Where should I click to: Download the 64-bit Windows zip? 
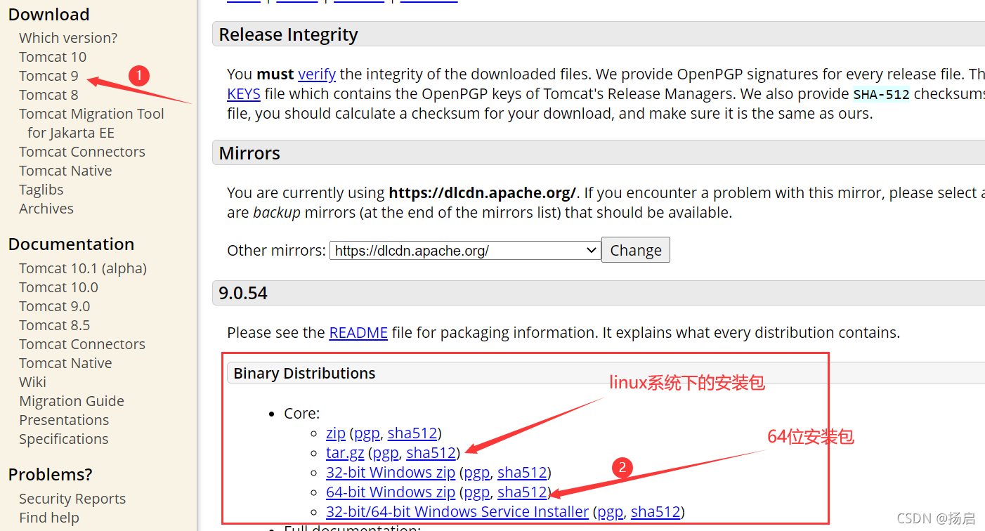391,492
